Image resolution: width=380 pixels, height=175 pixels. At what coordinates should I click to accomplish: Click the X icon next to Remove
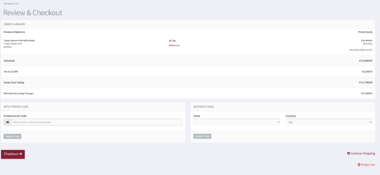pos(170,45)
